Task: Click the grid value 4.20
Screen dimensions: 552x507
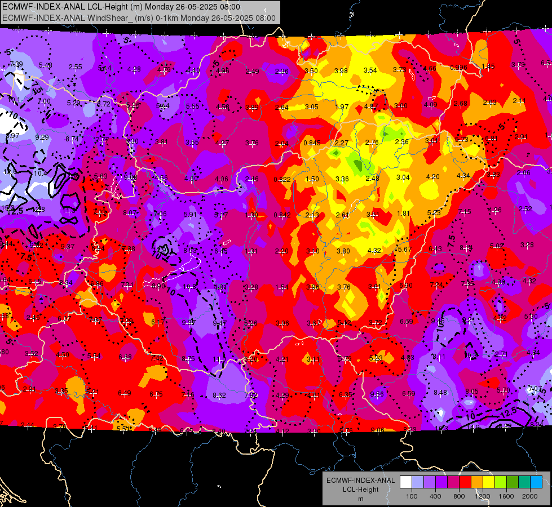Action: pyautogui.click(x=432, y=177)
